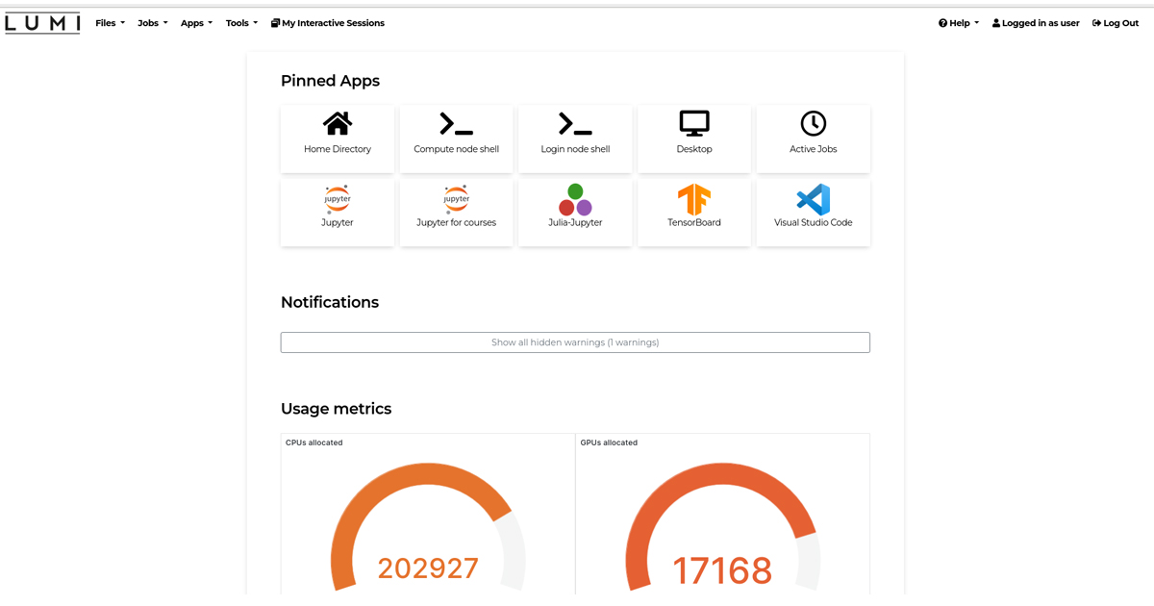This screenshot has height=606, width=1154.
Task: Open the Home Directory house icon
Action: [x=338, y=123]
